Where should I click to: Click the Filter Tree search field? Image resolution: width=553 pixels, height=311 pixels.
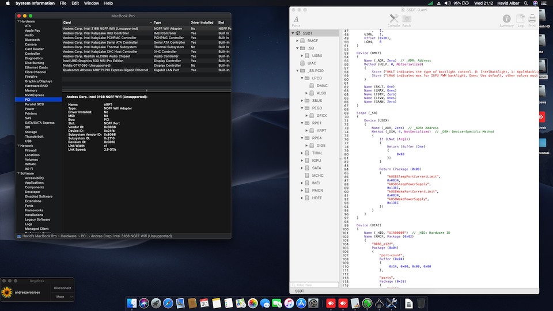click(315, 285)
